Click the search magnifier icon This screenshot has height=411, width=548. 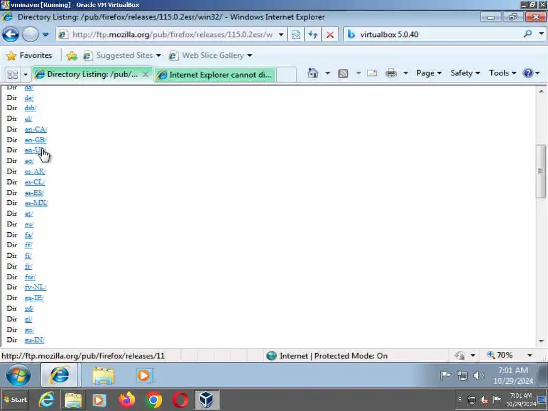point(528,34)
